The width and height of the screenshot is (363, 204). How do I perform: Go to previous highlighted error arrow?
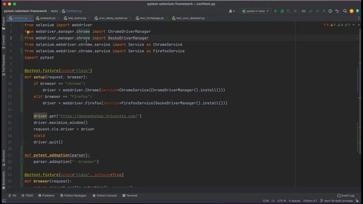[353, 25]
